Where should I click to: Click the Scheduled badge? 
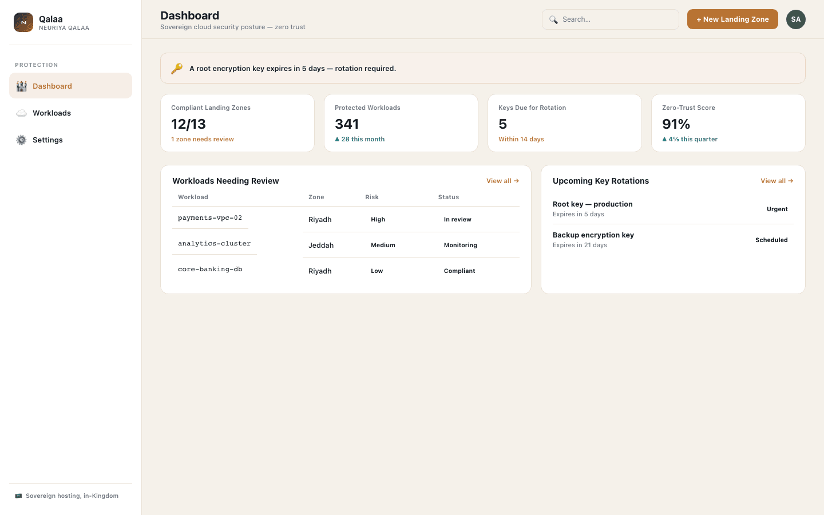click(x=771, y=240)
